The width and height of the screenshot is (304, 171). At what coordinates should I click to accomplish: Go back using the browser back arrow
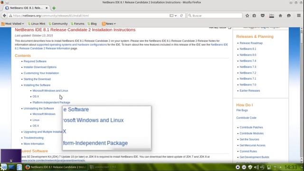[5, 16]
